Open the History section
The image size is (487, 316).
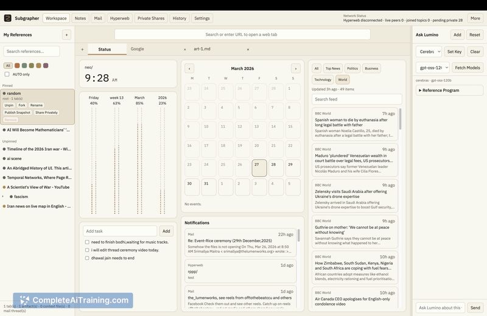click(x=179, y=18)
